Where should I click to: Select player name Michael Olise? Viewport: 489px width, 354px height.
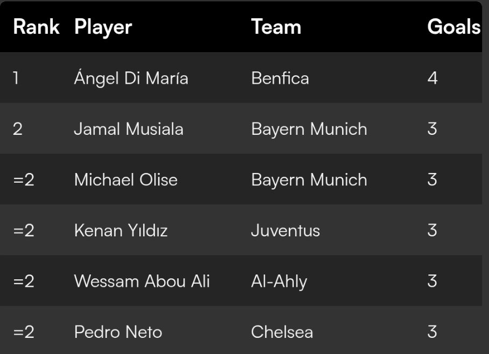pos(126,179)
